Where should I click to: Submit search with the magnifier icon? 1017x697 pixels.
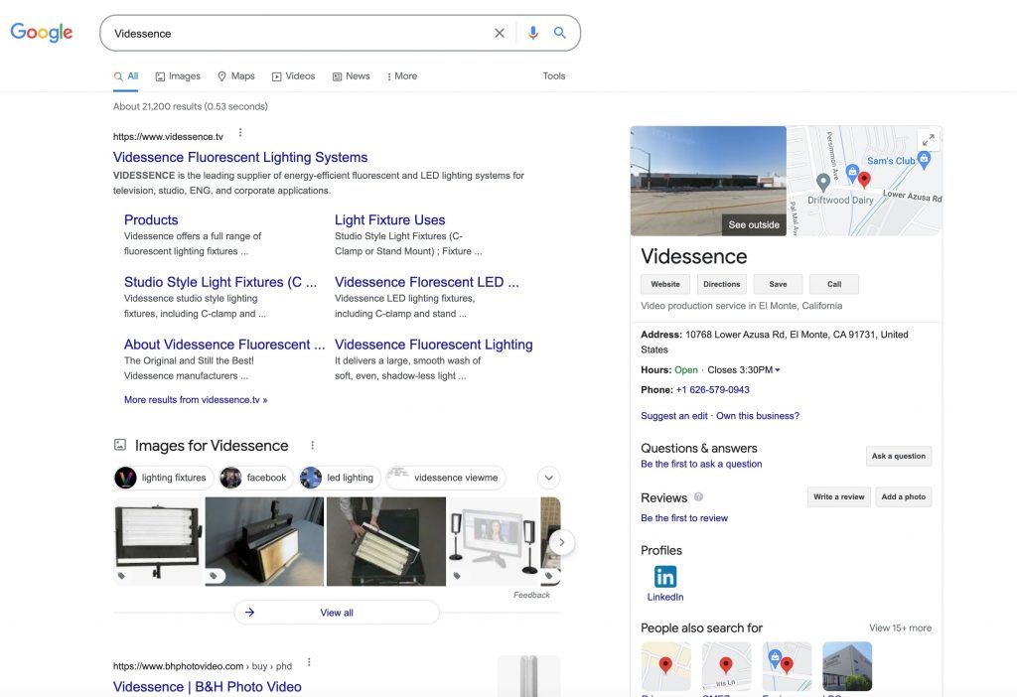pyautogui.click(x=560, y=33)
